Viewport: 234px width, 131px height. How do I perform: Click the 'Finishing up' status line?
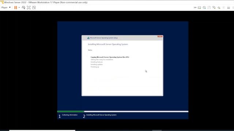point(95,67)
